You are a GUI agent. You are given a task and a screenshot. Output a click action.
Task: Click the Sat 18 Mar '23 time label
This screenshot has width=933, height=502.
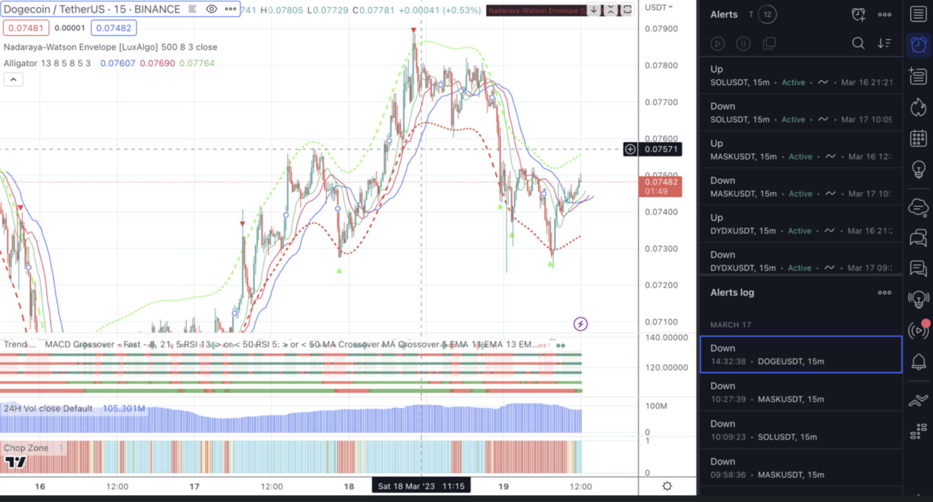click(421, 486)
